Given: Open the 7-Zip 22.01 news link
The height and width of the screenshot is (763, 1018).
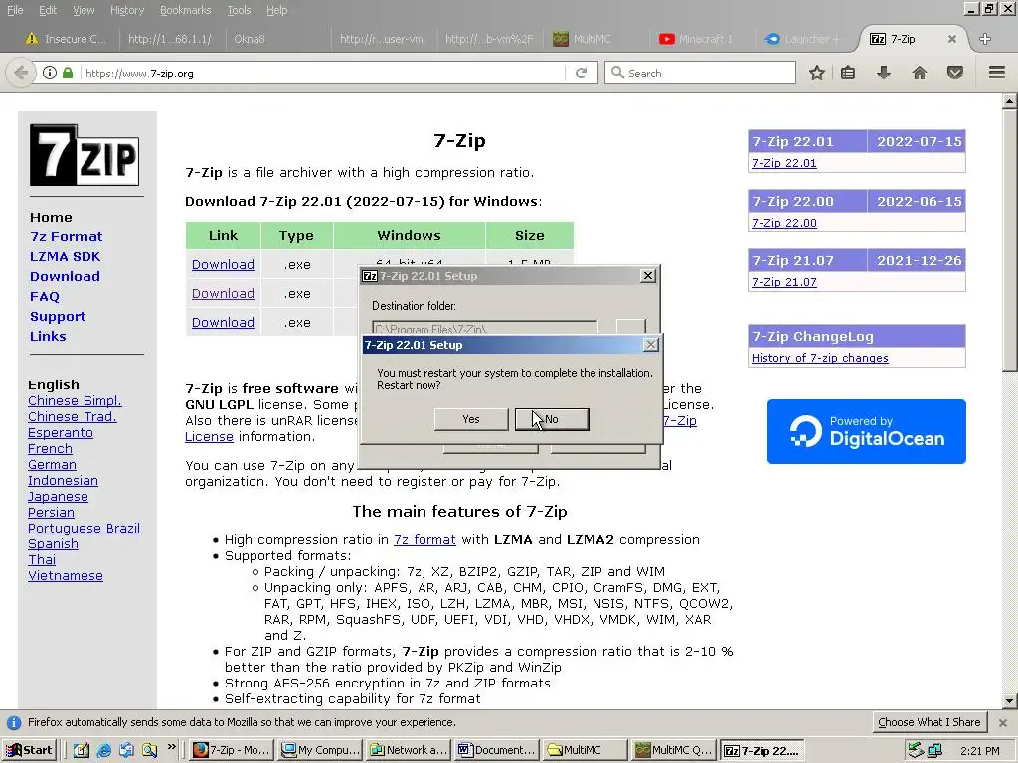Looking at the screenshot, I should 783,163.
